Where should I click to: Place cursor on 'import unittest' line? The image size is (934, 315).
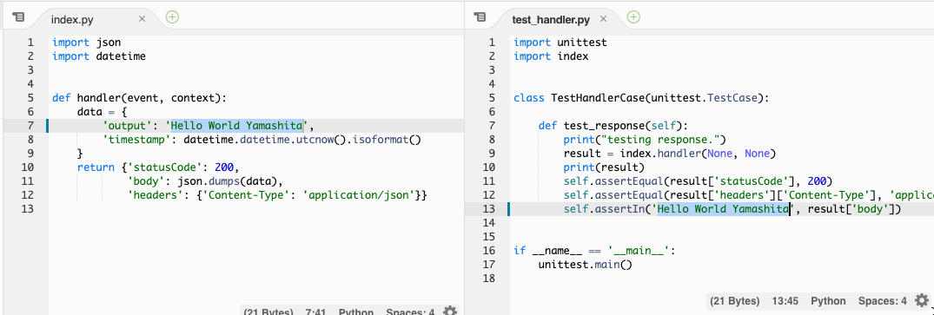click(560, 43)
